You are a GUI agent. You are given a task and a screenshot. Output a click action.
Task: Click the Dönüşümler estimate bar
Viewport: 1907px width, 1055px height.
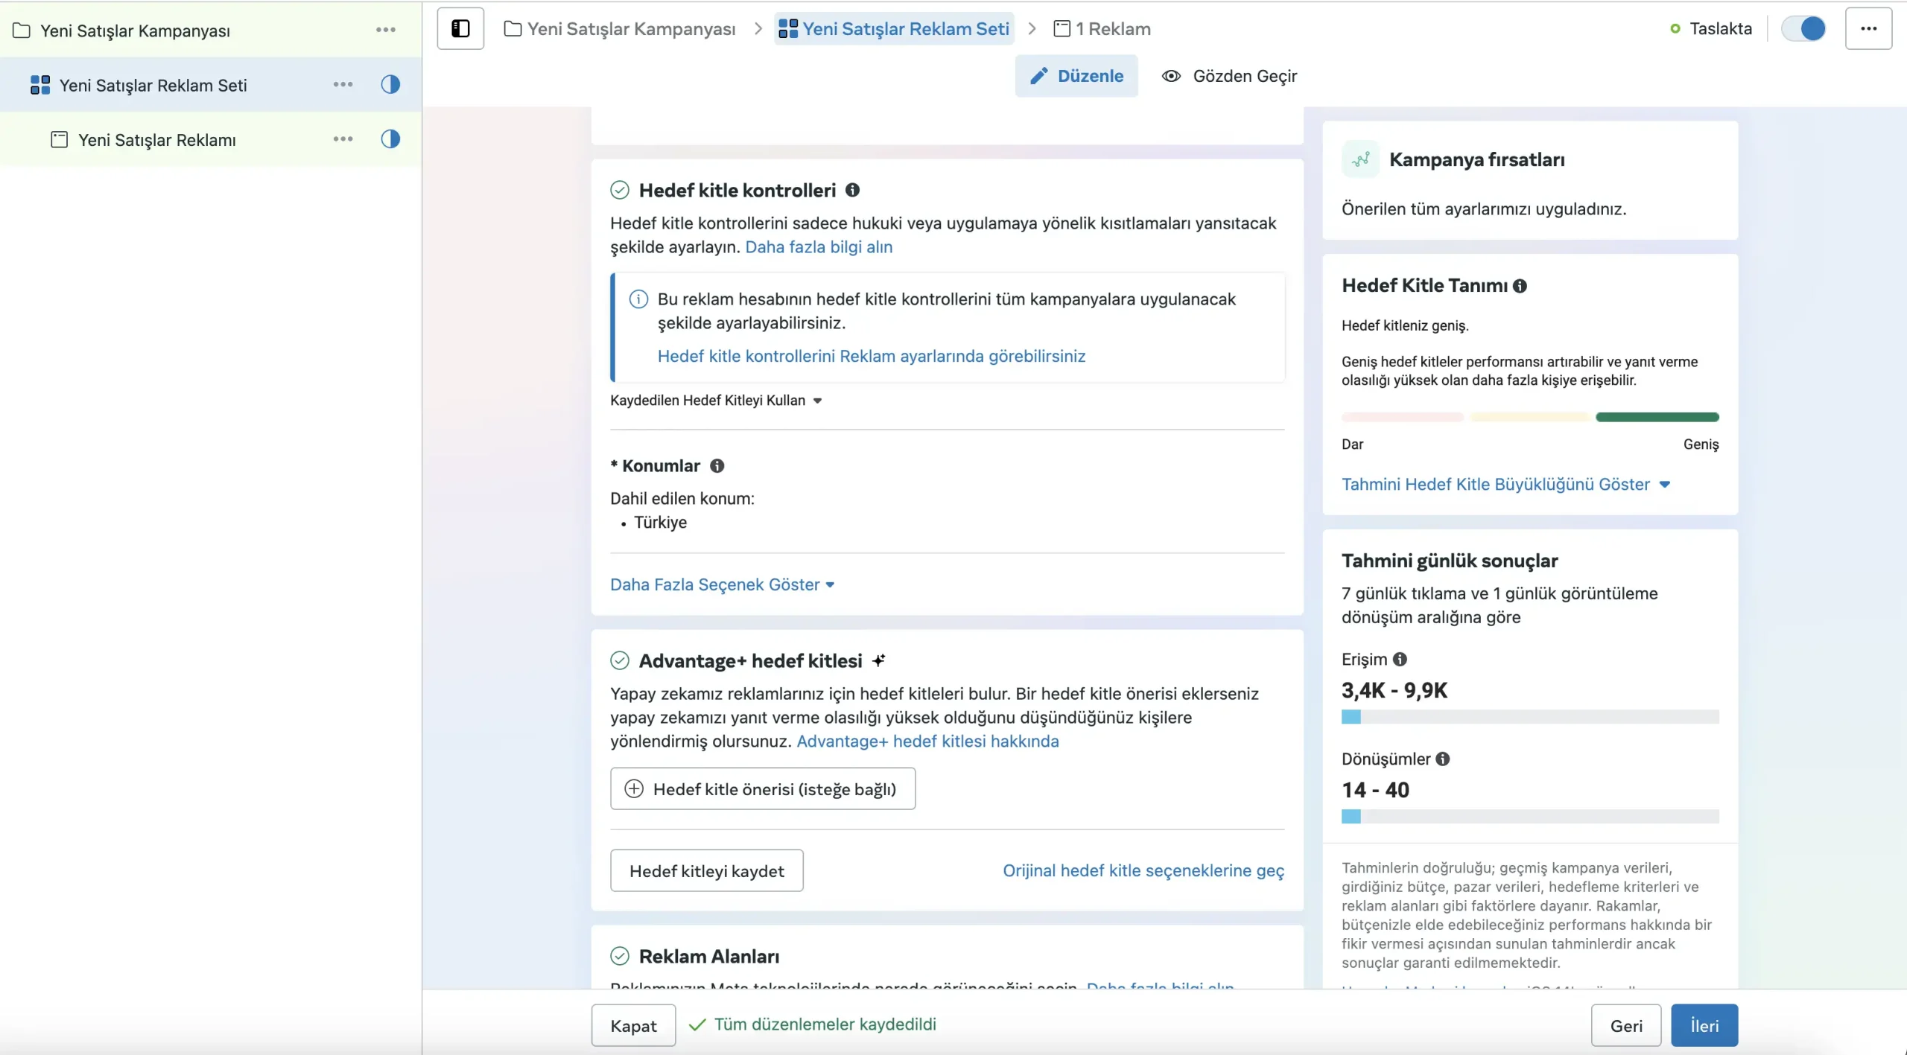click(1530, 817)
